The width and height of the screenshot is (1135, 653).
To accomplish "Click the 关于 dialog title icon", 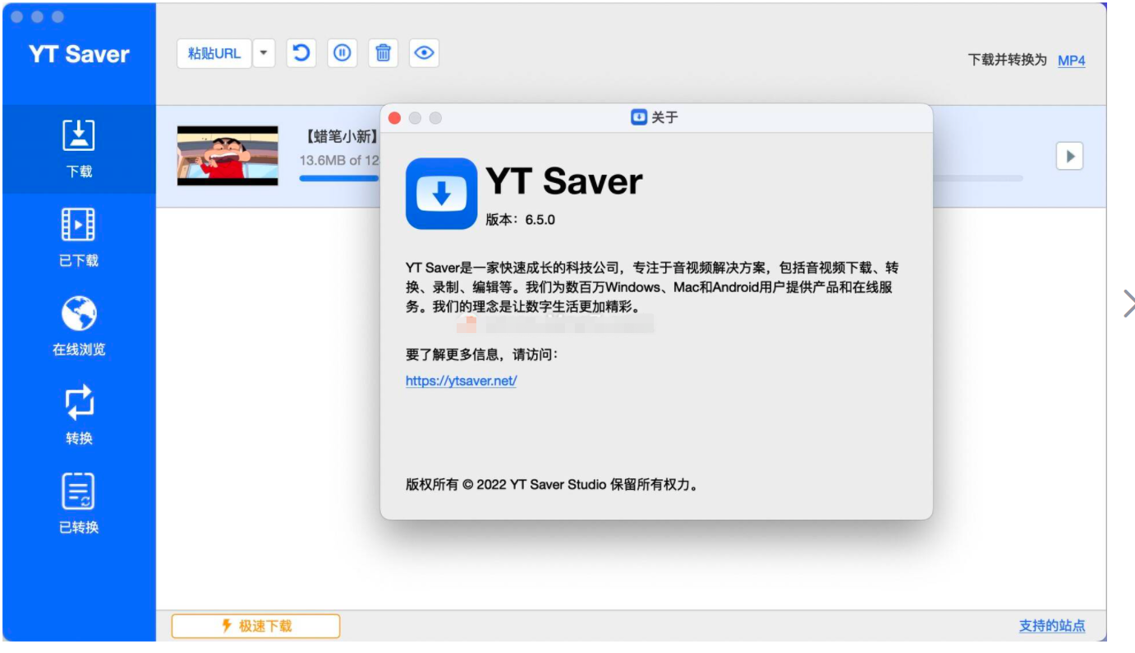I will coord(639,117).
